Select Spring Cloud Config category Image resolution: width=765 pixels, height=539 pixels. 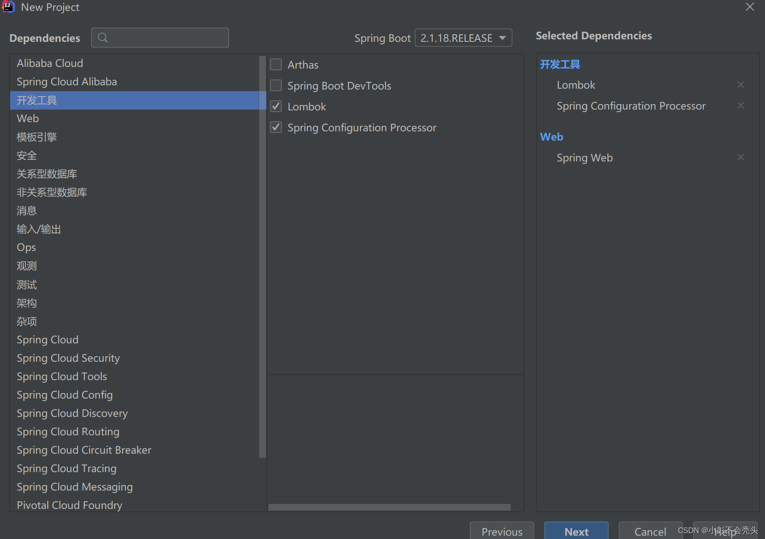[135, 395]
